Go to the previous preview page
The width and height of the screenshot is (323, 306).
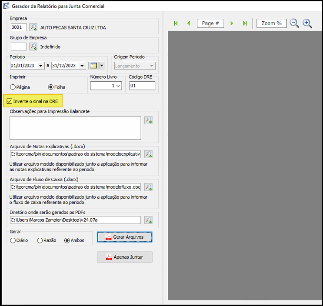[x=189, y=23]
